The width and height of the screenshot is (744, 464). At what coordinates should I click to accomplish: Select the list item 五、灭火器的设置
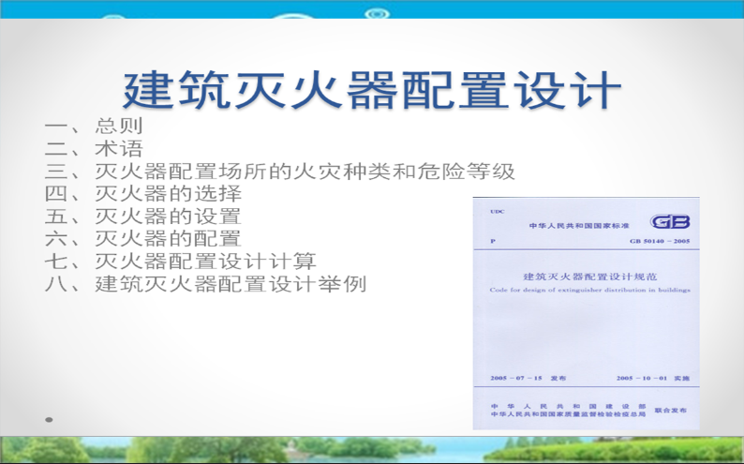(x=143, y=217)
